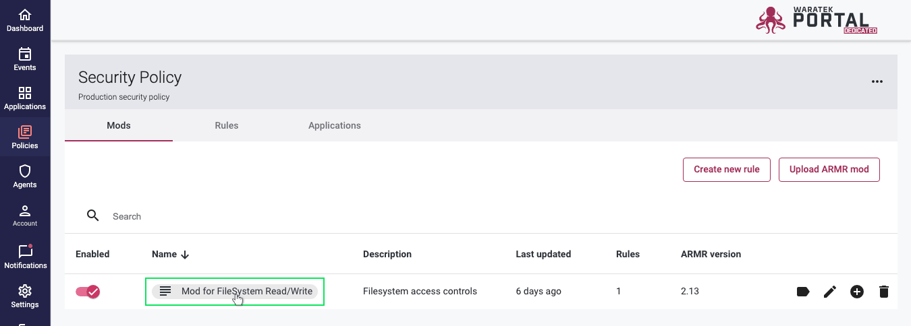This screenshot has width=911, height=326.
Task: Click the 'Production security policy' subtitle
Action: click(123, 97)
